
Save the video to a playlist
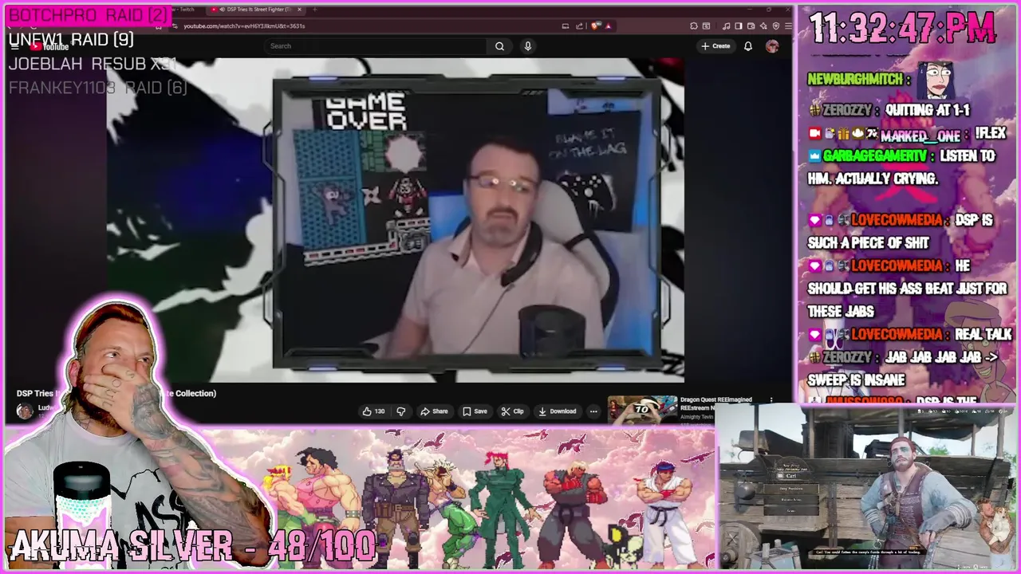click(x=475, y=411)
